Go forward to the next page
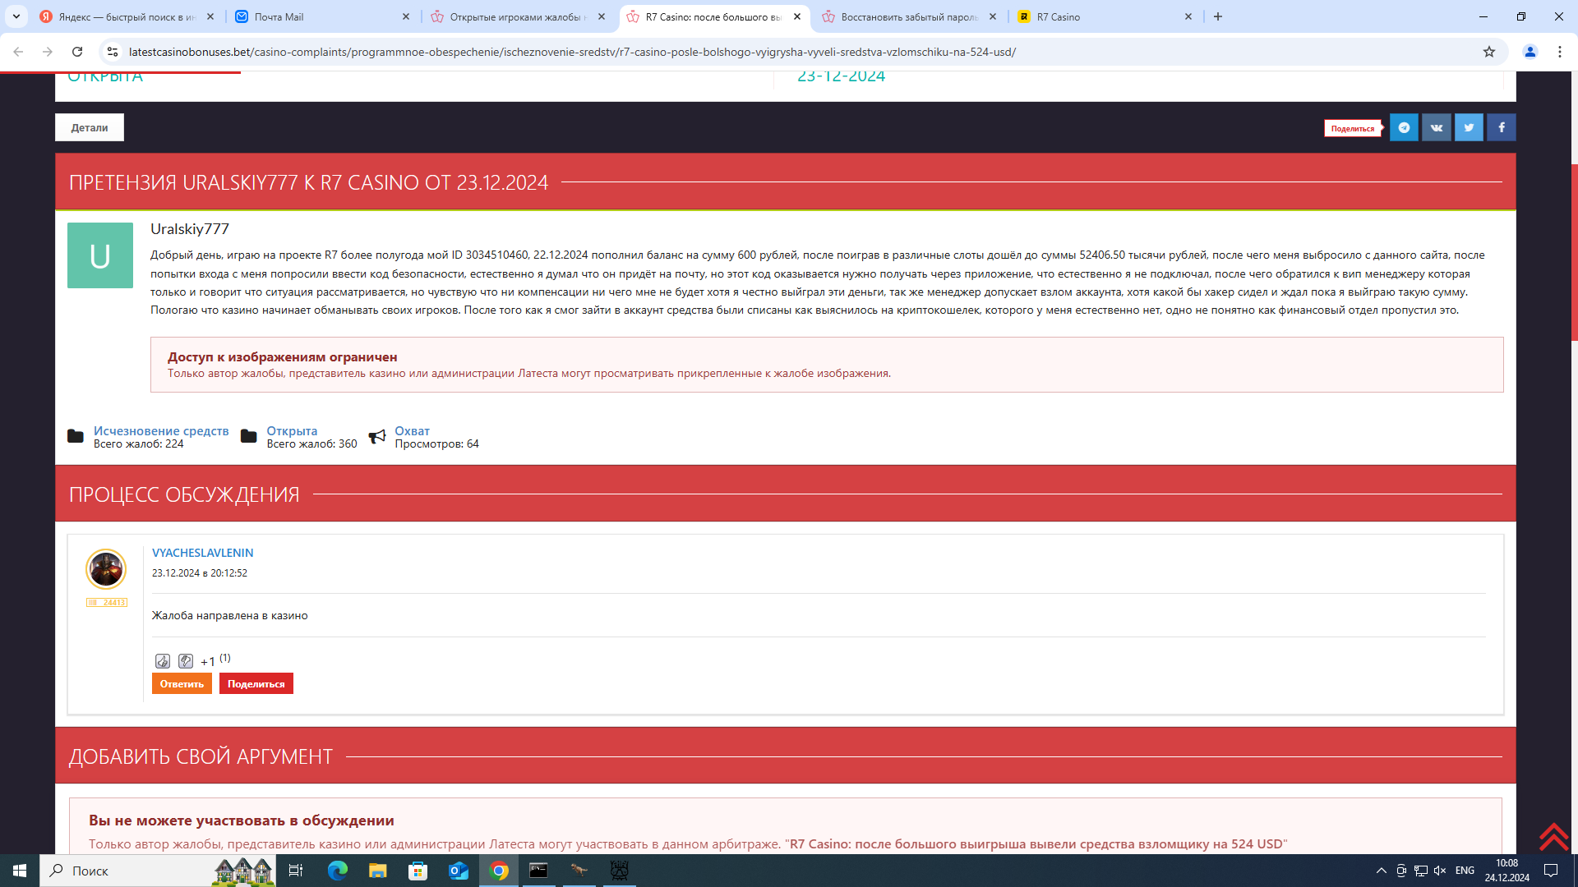The width and height of the screenshot is (1578, 887). [48, 52]
